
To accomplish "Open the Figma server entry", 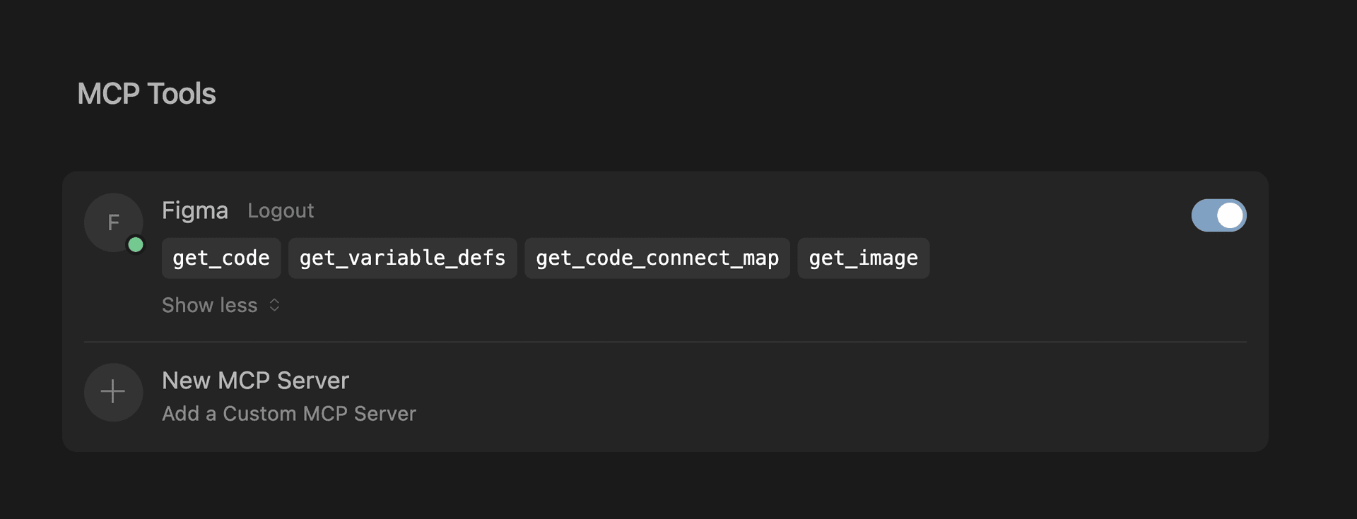I will (x=195, y=210).
